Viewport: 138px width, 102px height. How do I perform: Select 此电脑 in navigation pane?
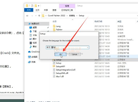click(x=33, y=57)
